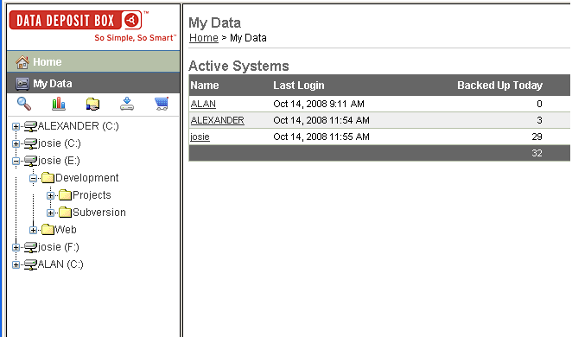Open the shopping cart icon
Image resolution: width=572 pixels, height=337 pixels.
pyautogui.click(x=162, y=104)
